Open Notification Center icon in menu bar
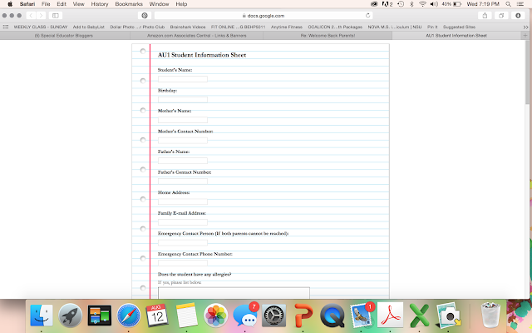The width and height of the screenshot is (532, 333). click(x=520, y=4)
